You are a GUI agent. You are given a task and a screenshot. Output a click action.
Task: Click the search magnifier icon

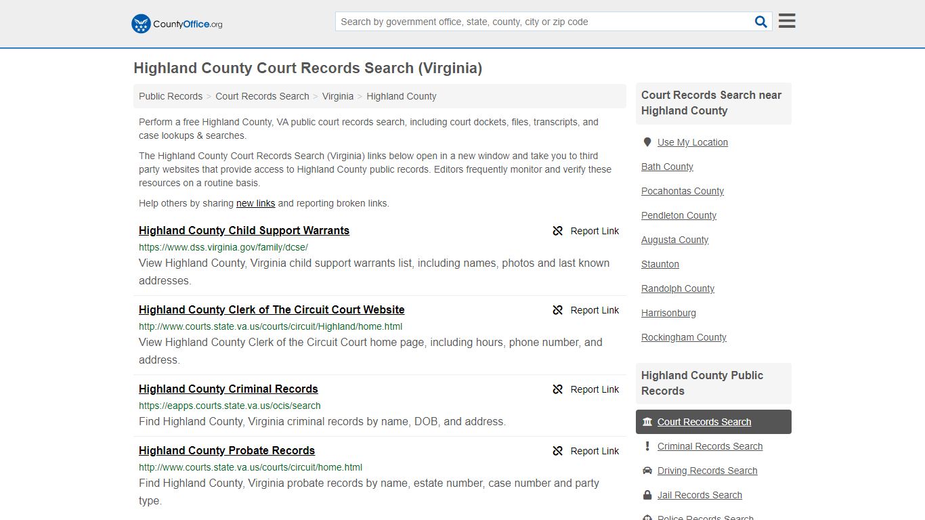[760, 21]
